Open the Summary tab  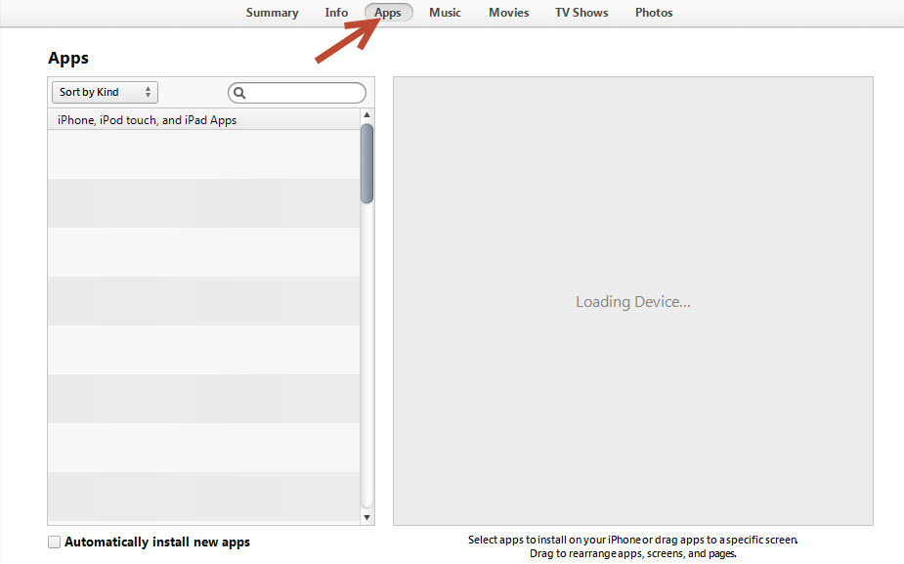point(272,13)
